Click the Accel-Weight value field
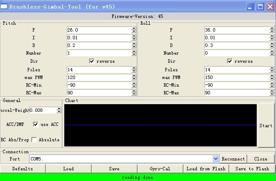This screenshot has width=276, height=181. pyautogui.click(x=43, y=110)
